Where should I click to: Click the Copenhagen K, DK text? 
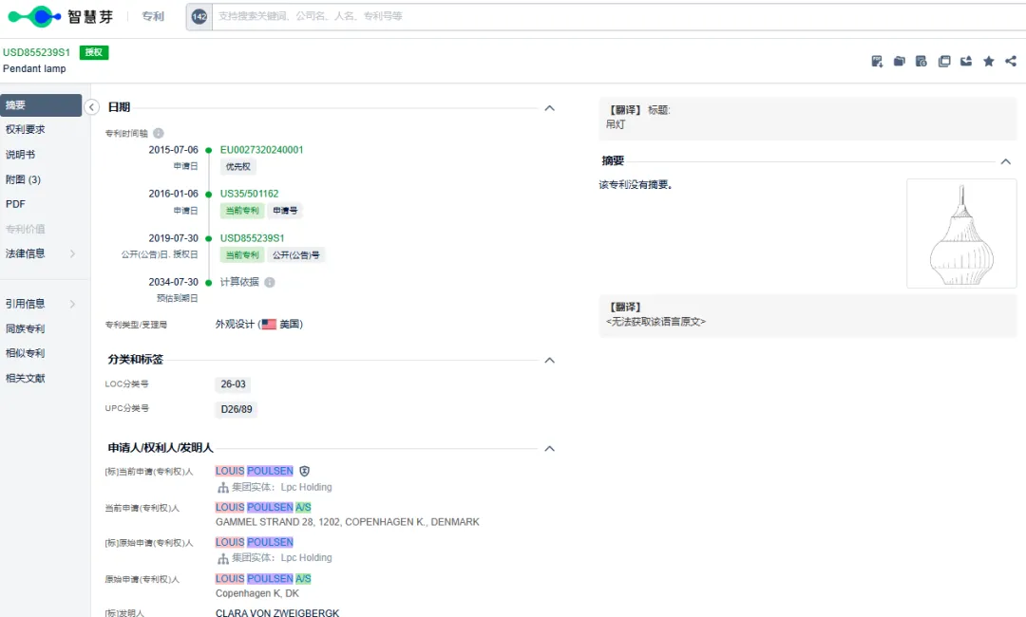click(x=257, y=593)
